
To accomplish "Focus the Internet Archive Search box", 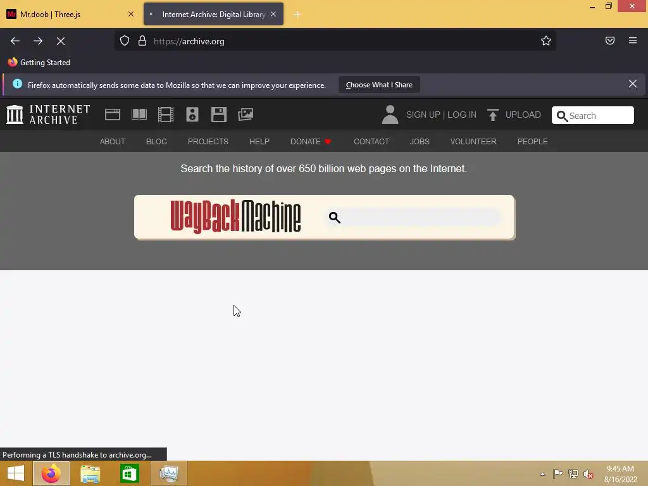I will [x=592, y=115].
